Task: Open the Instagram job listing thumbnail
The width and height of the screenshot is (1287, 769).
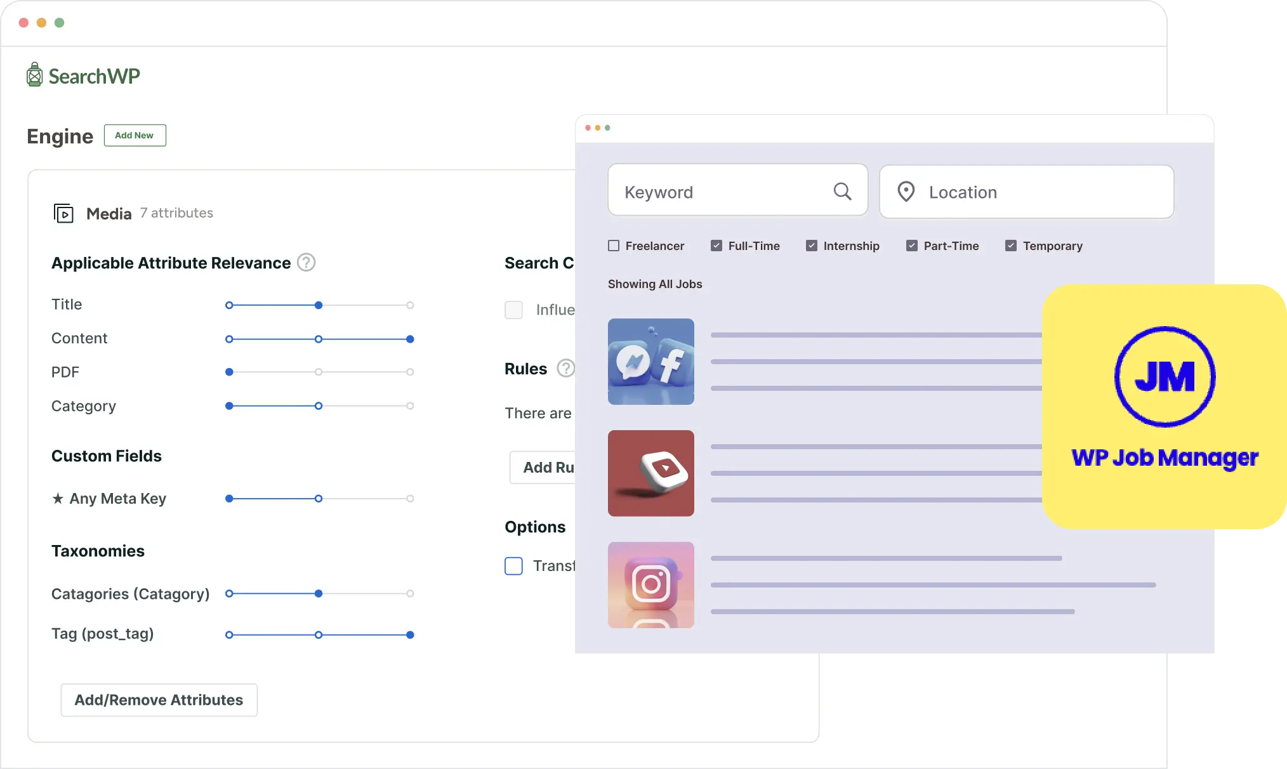Action: [650, 584]
